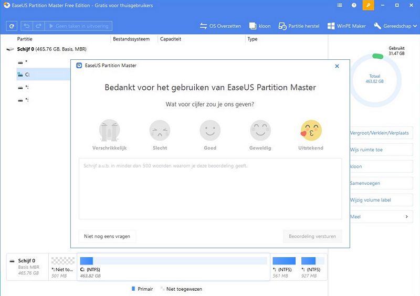
Task: Click the Gebruikt 31.47 GB label
Action: click(396, 50)
